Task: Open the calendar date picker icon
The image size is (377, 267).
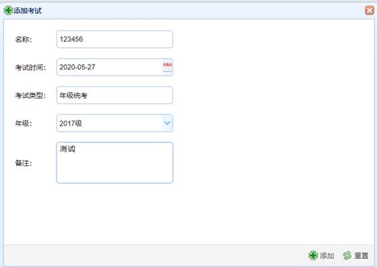Action: tap(167, 67)
